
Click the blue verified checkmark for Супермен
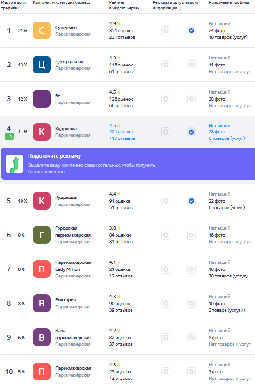pyautogui.click(x=191, y=30)
